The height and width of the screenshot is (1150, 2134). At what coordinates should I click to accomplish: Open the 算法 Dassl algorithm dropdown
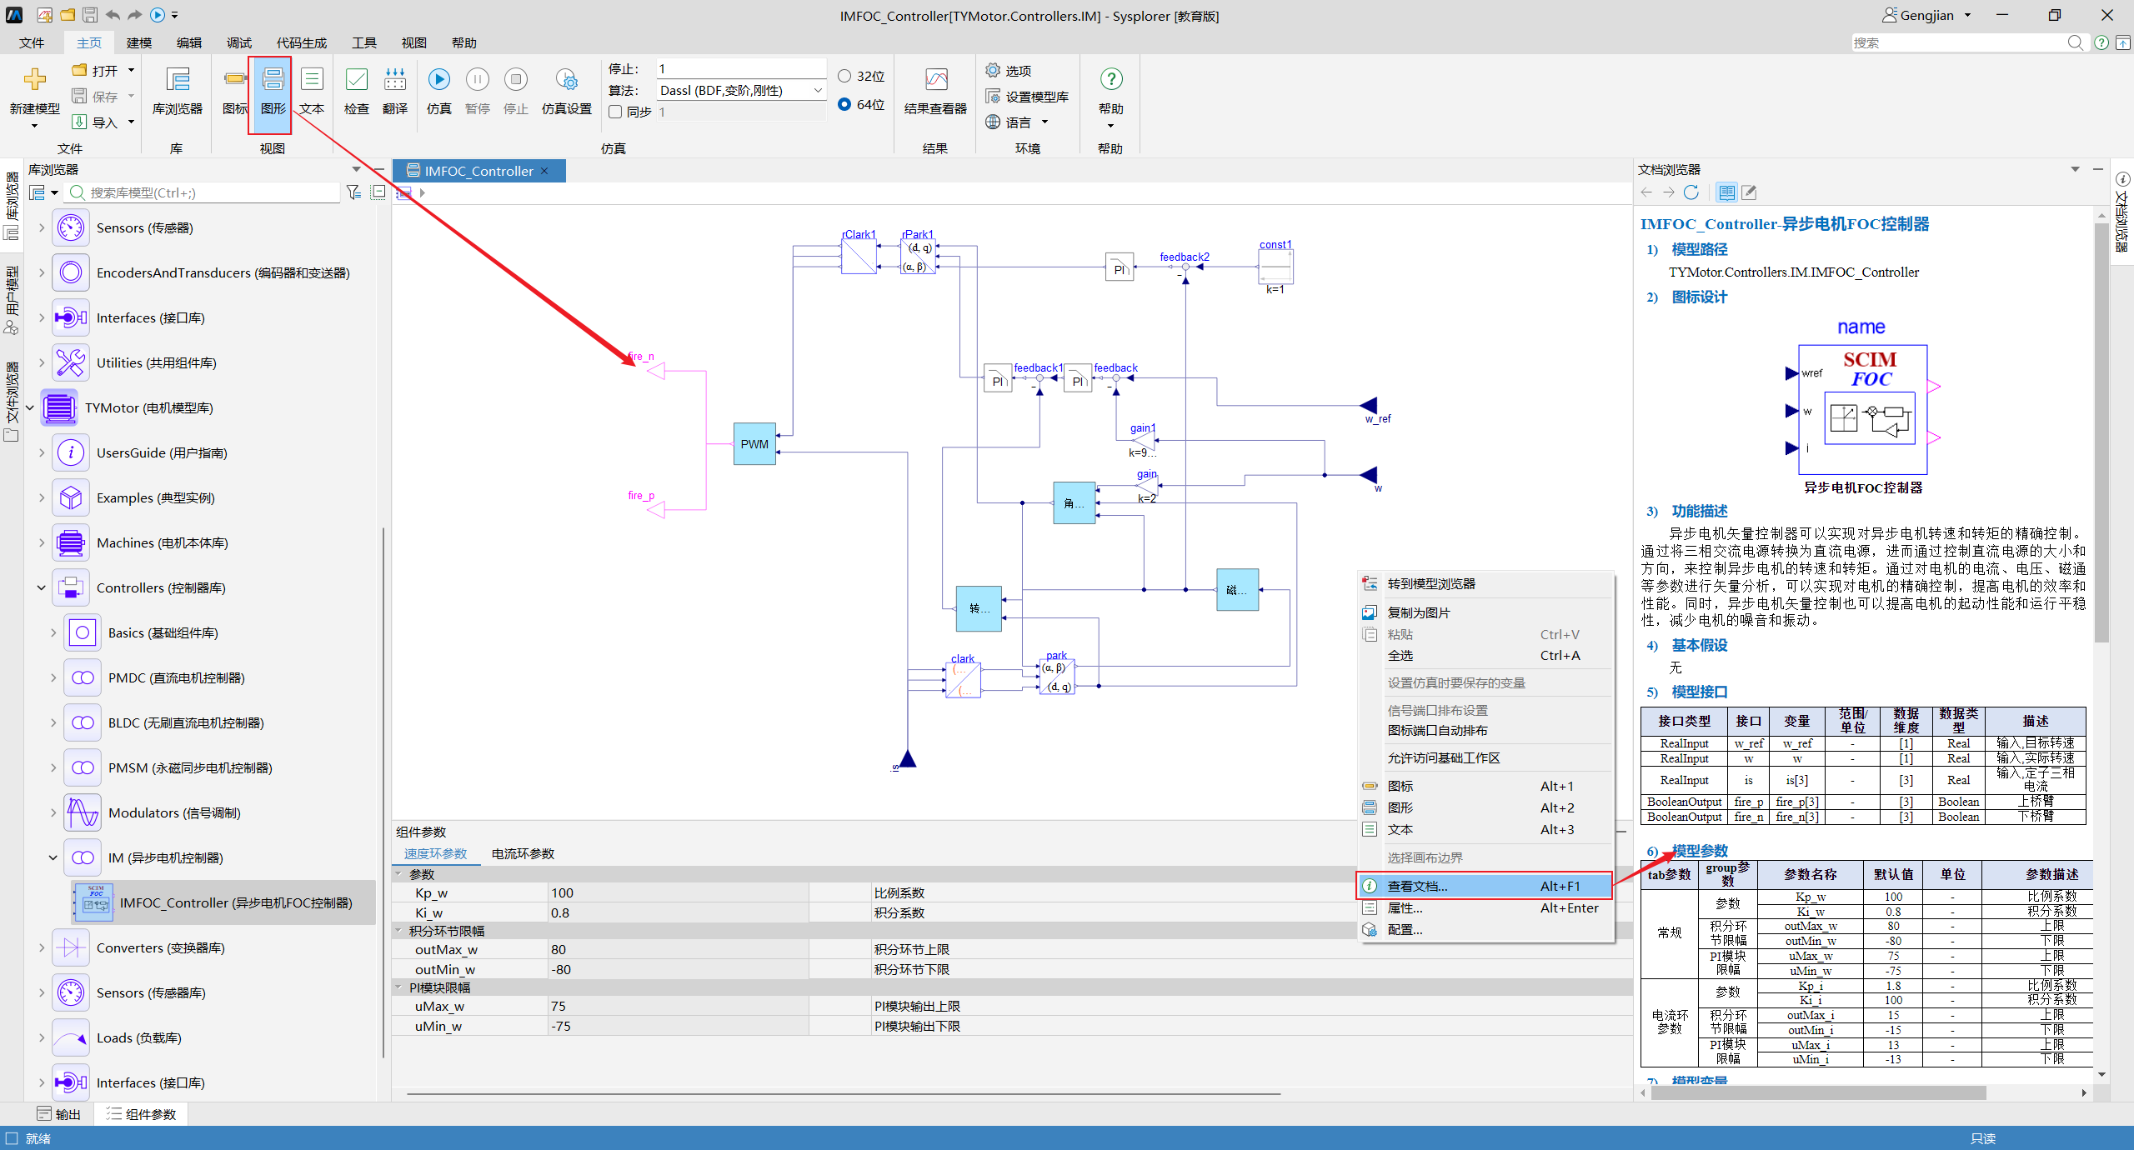741,90
